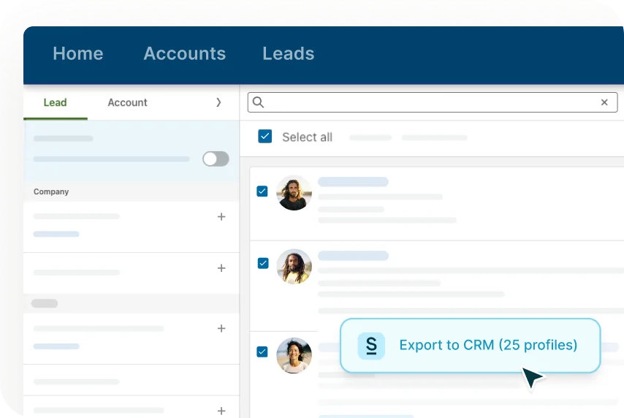Select the Lead filter tab
Viewport: 624px width, 418px height.
[x=55, y=102]
